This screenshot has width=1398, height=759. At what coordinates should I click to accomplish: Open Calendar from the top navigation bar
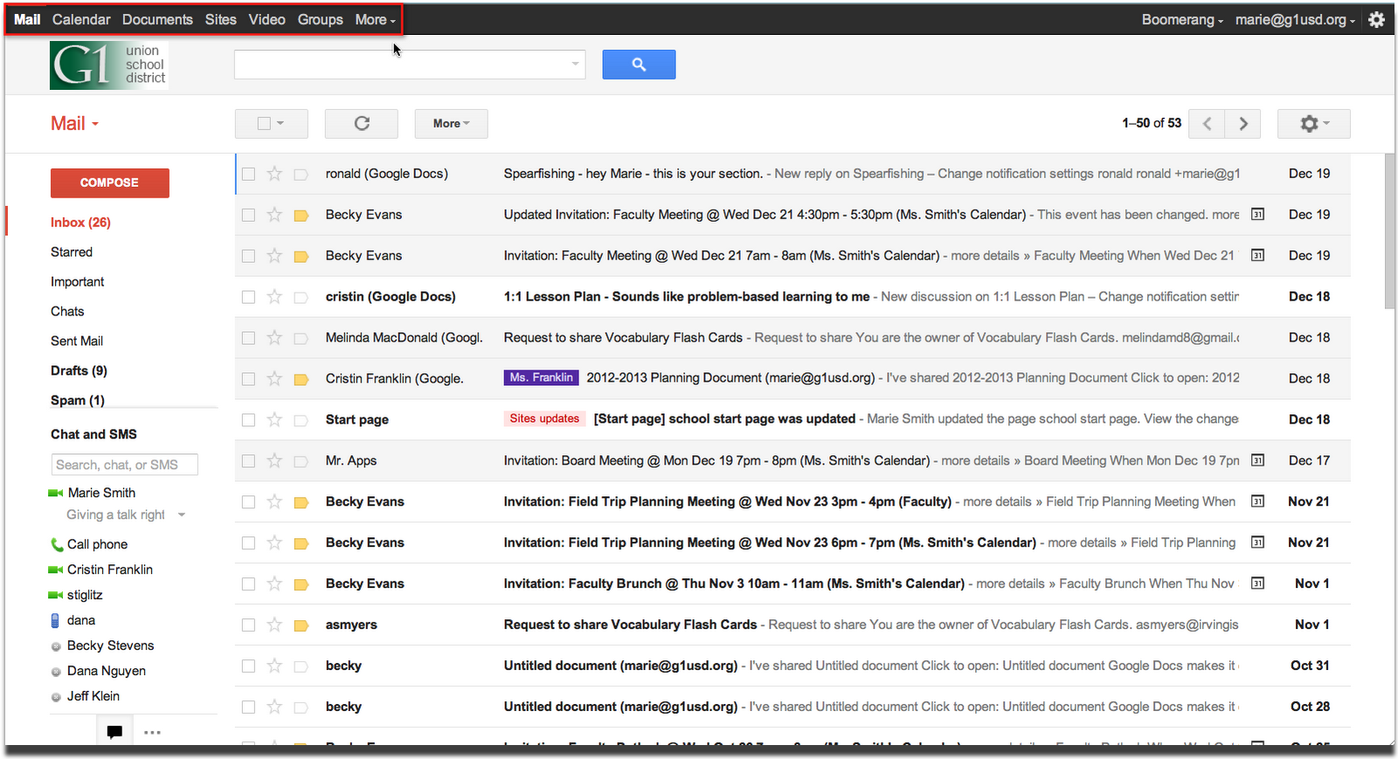pyautogui.click(x=81, y=19)
